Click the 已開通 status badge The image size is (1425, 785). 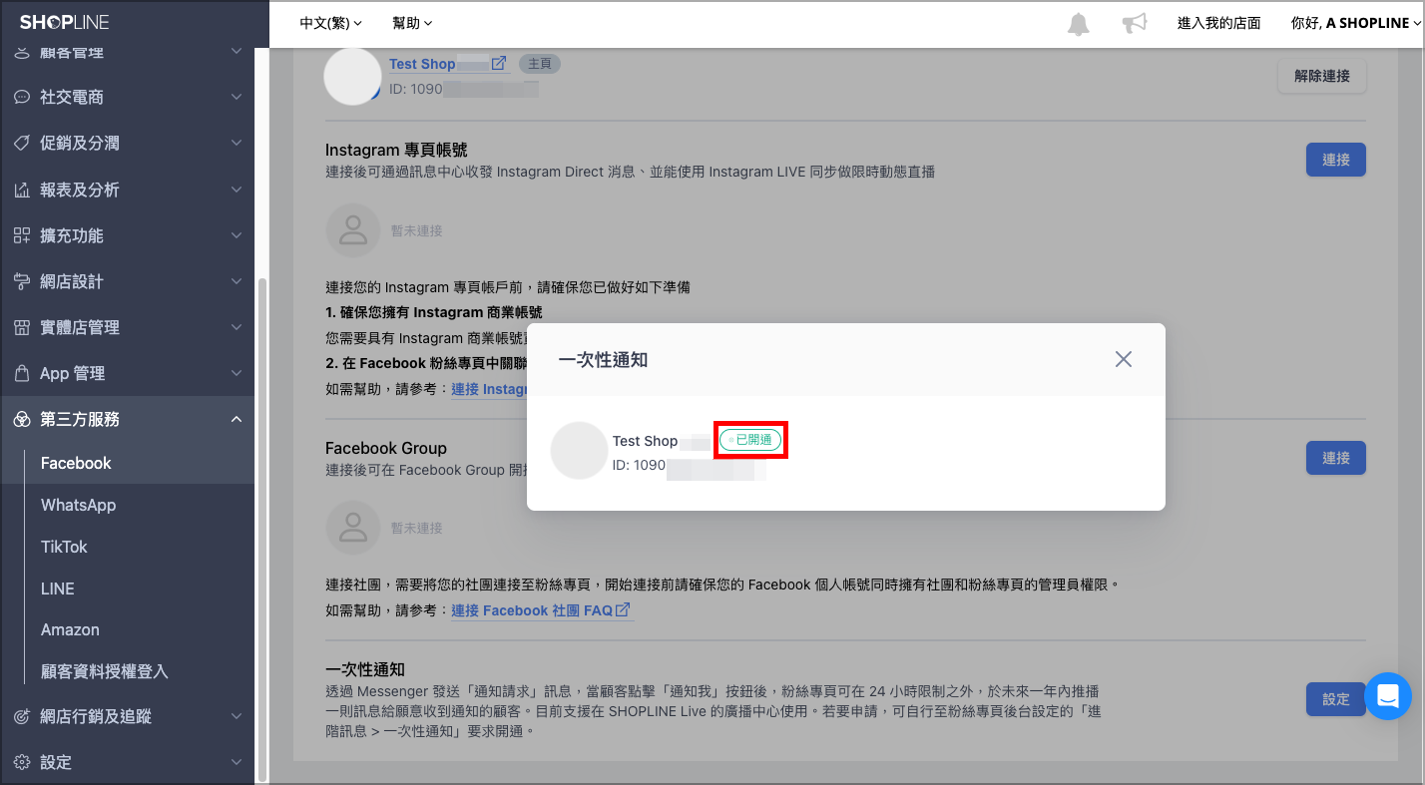[750, 440]
